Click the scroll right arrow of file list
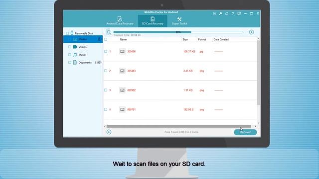 255,126
